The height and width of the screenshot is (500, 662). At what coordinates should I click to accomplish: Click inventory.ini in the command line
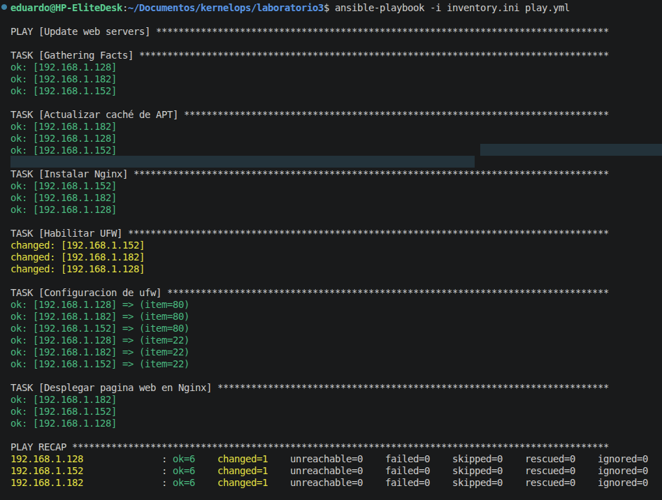tap(483, 8)
